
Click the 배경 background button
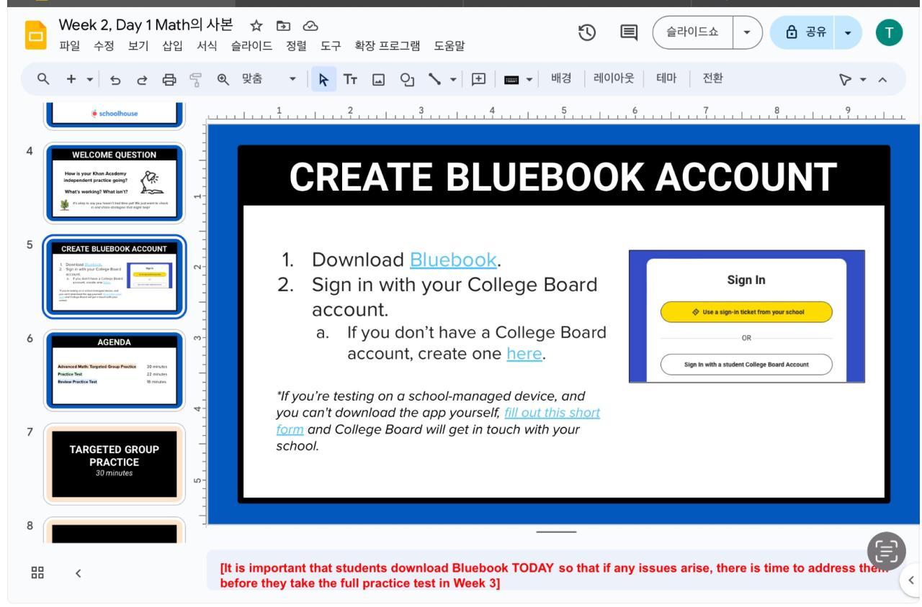coord(563,77)
